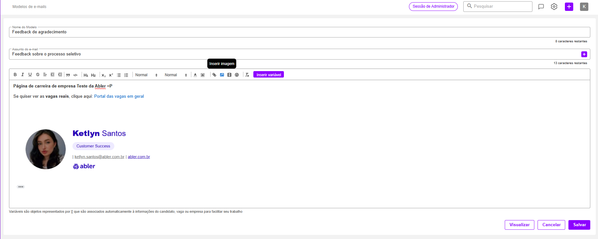Click the Salvar button
Viewport: 598px width, 239px height.
click(x=579, y=225)
